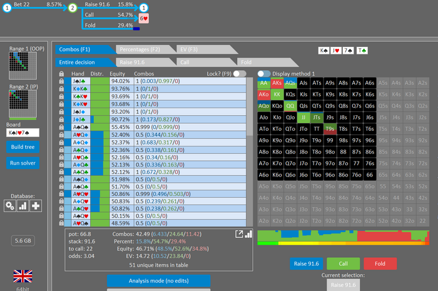Click the green Call button
This screenshot has width=438, height=291.
(343, 263)
